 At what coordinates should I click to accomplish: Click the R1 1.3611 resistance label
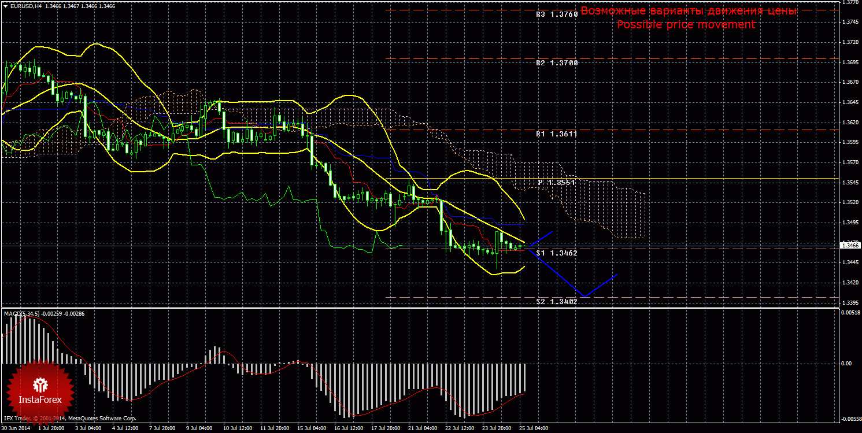point(556,134)
